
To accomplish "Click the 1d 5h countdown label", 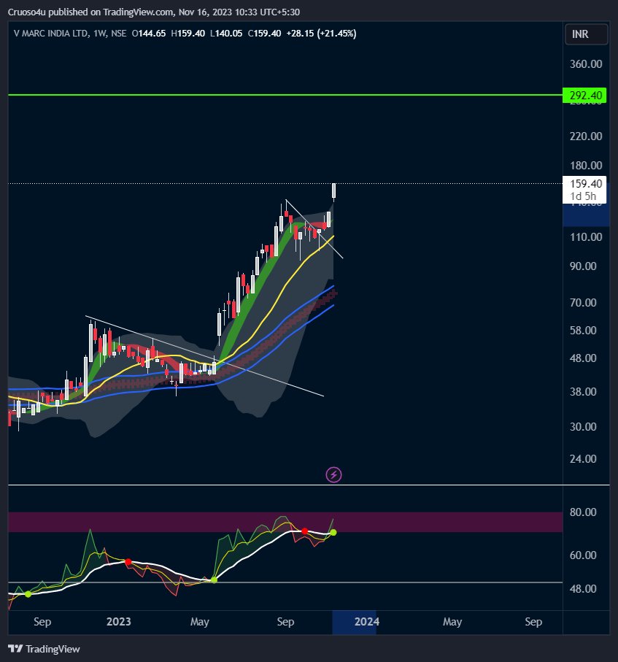I will (x=584, y=196).
